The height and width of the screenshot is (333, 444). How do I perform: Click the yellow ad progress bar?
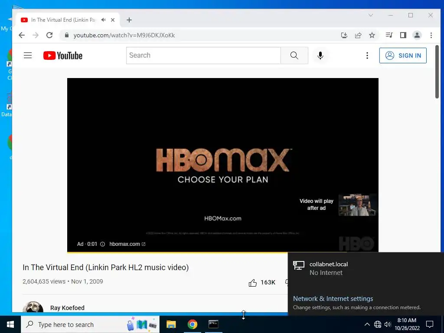coord(177,252)
